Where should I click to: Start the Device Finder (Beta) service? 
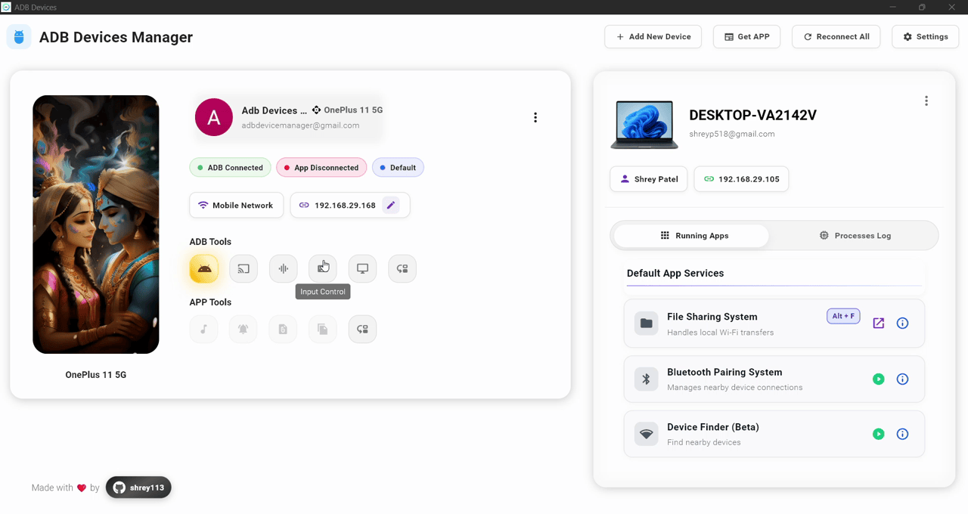click(x=878, y=434)
